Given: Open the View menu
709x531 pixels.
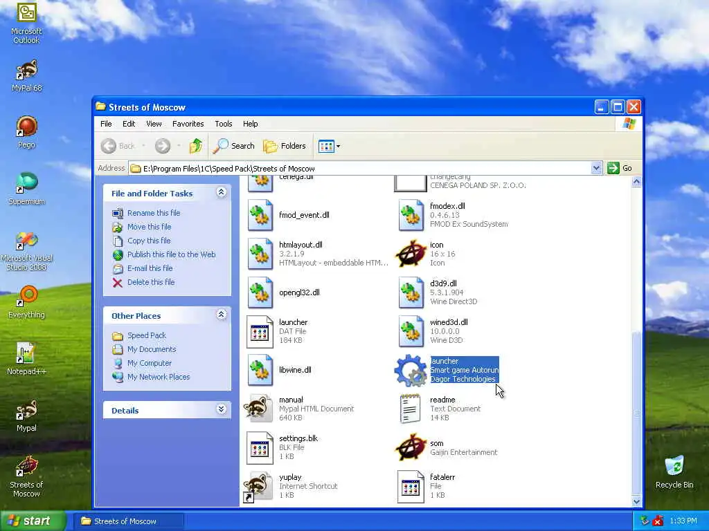Looking at the screenshot, I should coord(154,124).
